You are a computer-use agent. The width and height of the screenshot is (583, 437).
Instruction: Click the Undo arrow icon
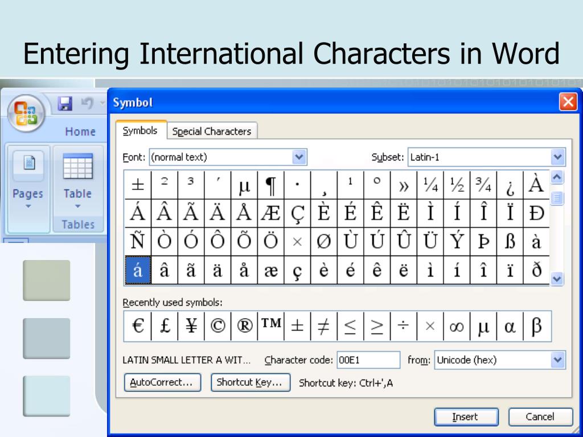[87, 103]
